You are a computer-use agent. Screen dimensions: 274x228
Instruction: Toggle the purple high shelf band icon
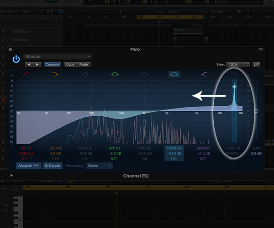click(204, 74)
